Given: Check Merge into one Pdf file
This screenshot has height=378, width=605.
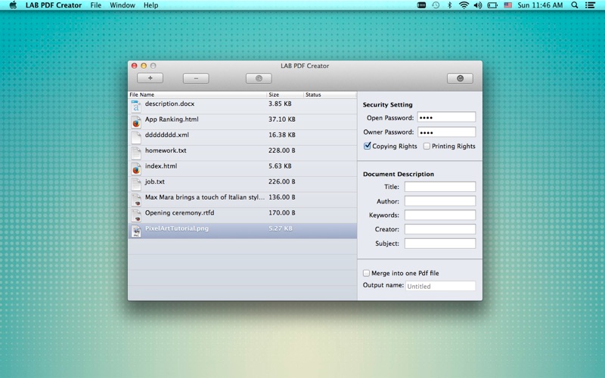Looking at the screenshot, I should tap(366, 273).
